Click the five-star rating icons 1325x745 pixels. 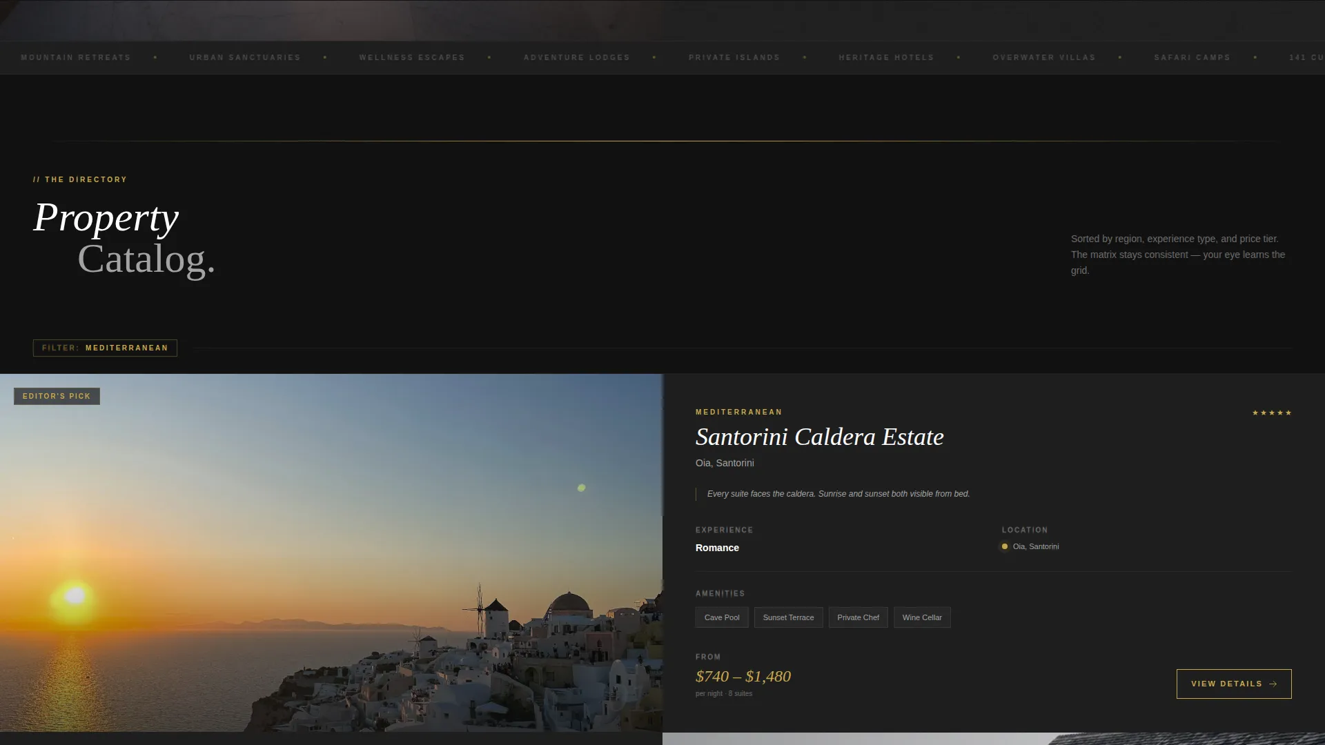tap(1272, 413)
